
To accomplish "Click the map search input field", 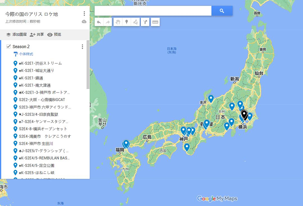I will 153,11.
